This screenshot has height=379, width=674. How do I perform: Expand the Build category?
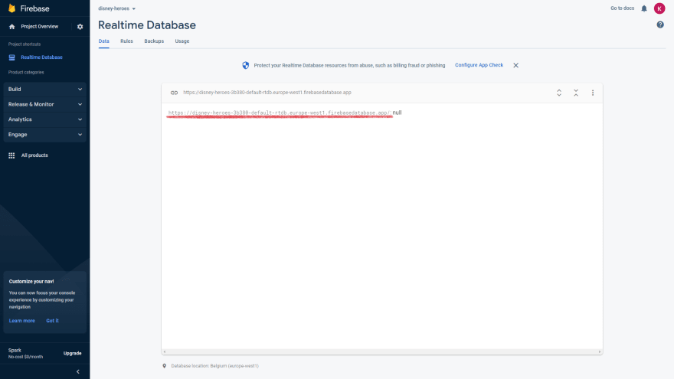(x=44, y=90)
